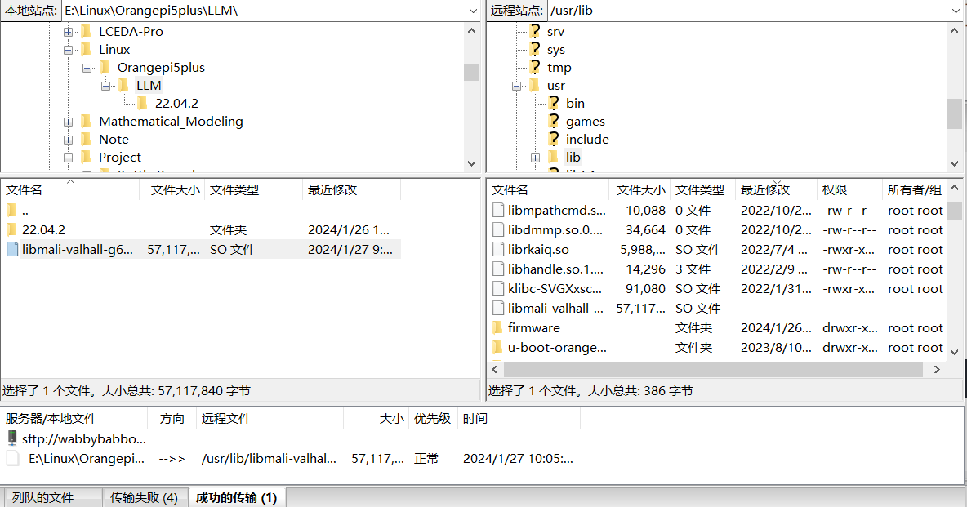Viewport: 967px width, 507px height.
Task: Select LCEDA-Pro folder icon in local tree
Action: point(87,32)
